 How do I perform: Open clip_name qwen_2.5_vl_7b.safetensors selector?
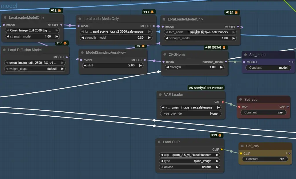tap(190, 155)
